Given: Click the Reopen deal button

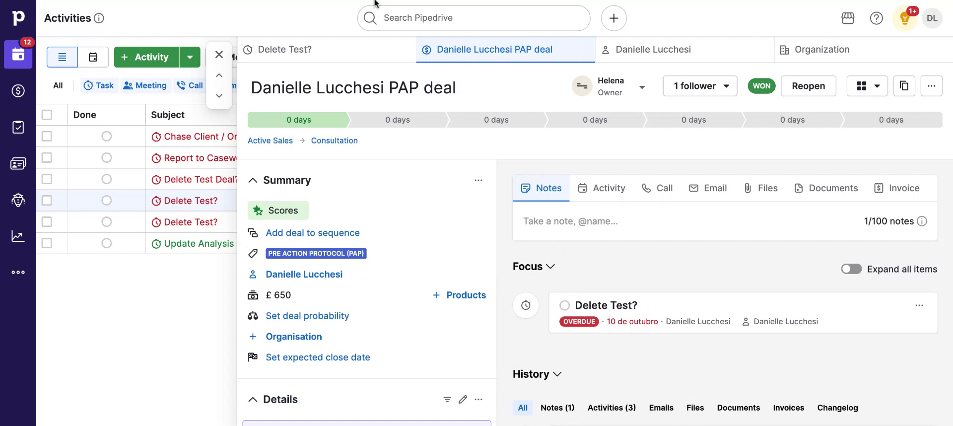Looking at the screenshot, I should [808, 86].
